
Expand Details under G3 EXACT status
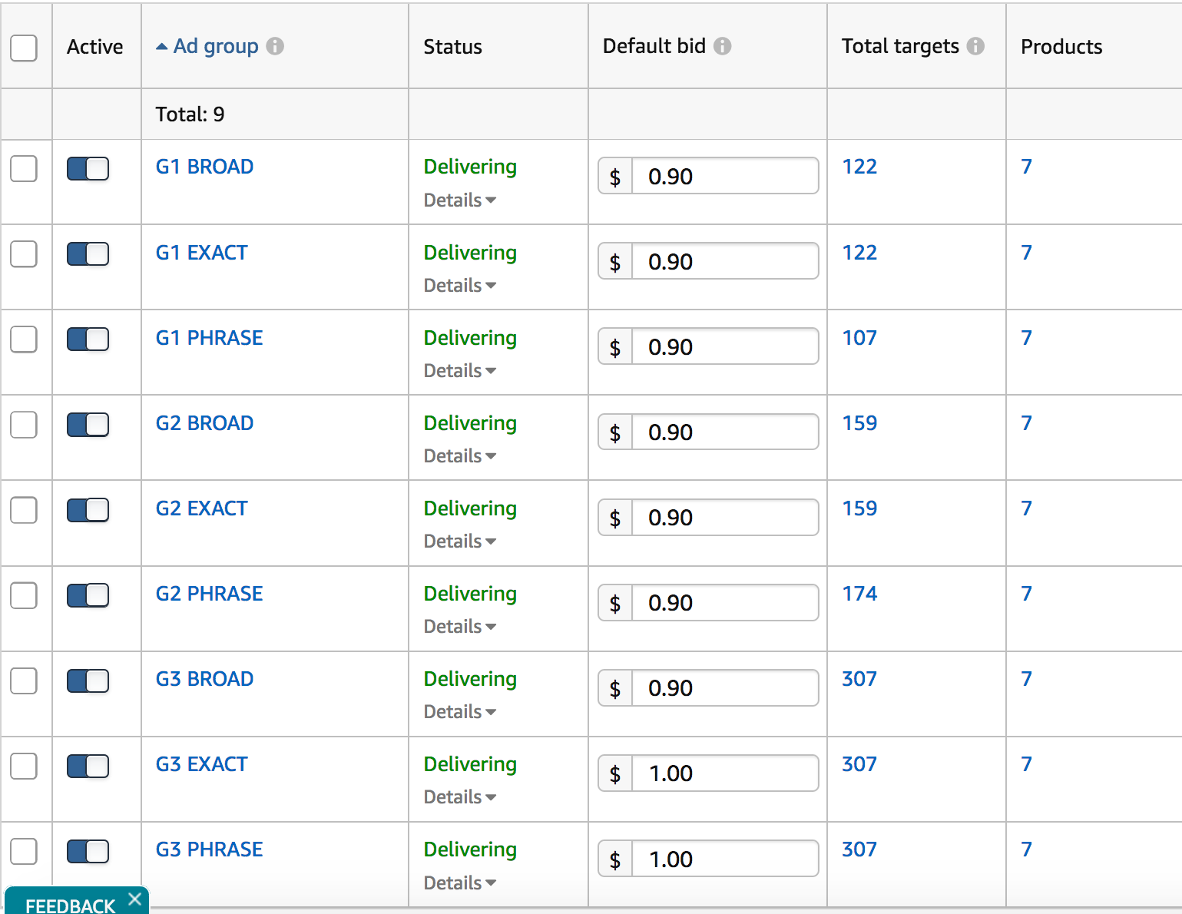point(460,797)
